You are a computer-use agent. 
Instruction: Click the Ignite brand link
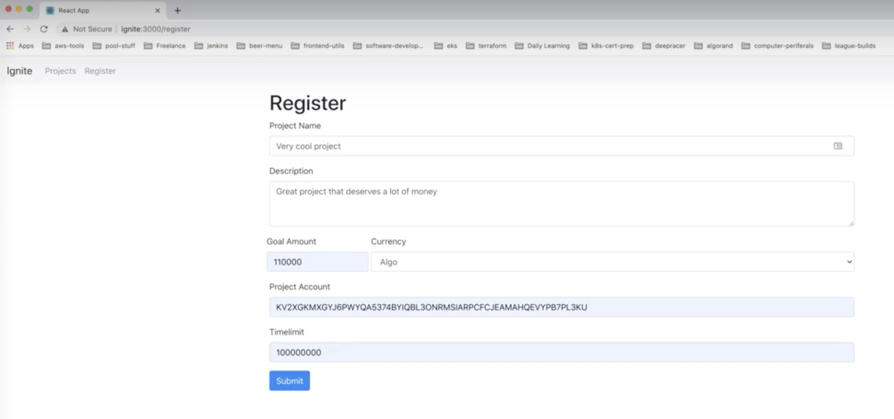tap(18, 71)
